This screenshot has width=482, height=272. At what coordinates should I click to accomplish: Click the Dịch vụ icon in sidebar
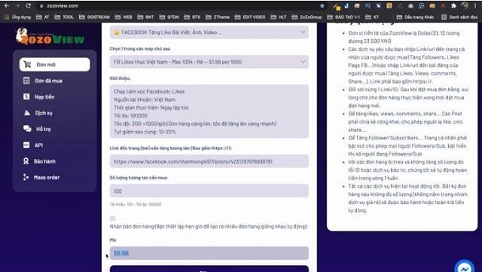click(27, 113)
